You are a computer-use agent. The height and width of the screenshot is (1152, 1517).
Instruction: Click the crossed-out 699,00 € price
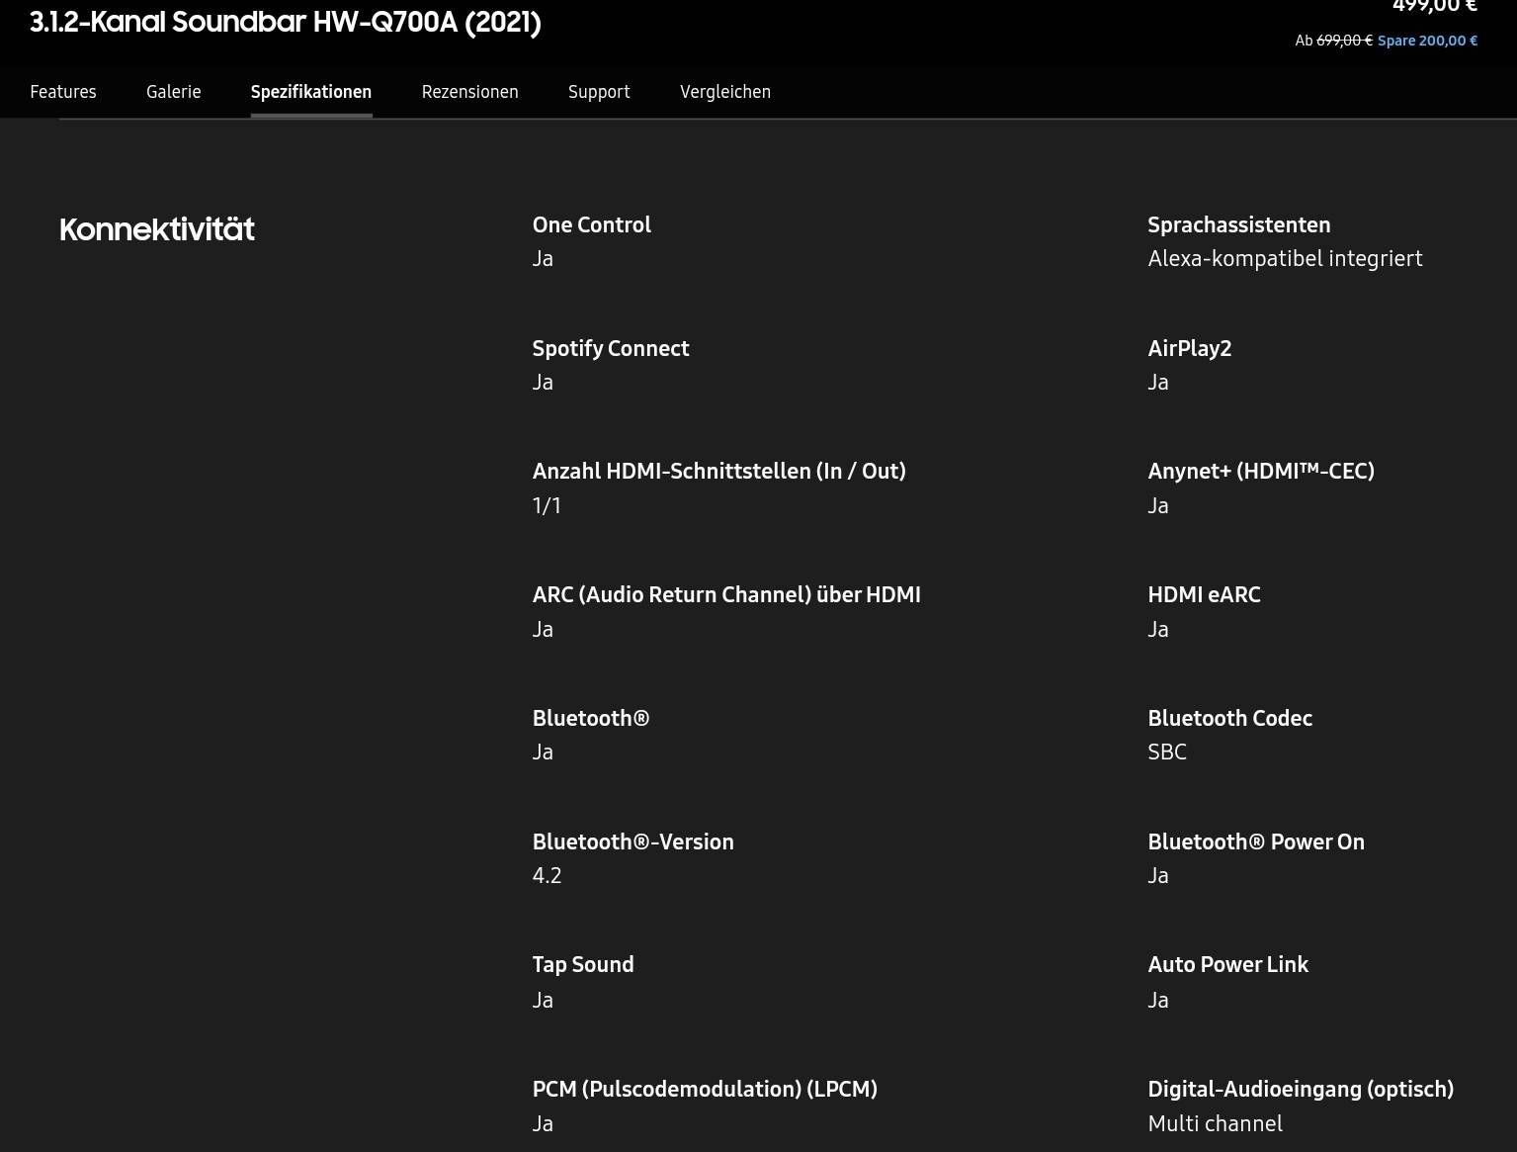1343,41
